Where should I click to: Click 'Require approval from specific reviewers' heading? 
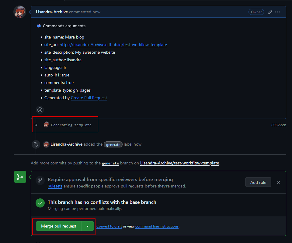pos(110,180)
